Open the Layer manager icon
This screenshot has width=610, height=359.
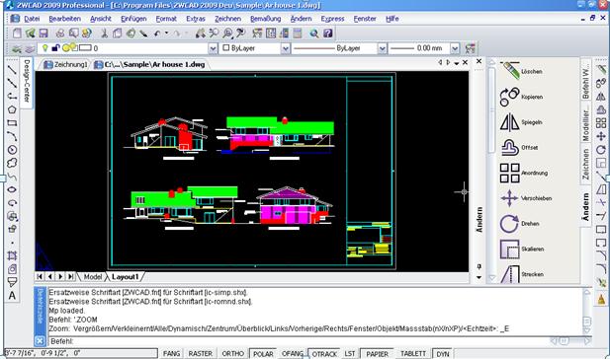pos(17,48)
